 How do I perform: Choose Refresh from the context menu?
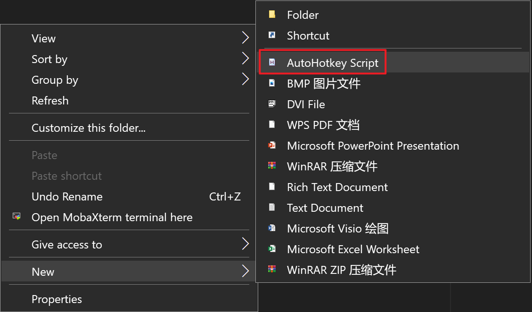tap(129, 100)
